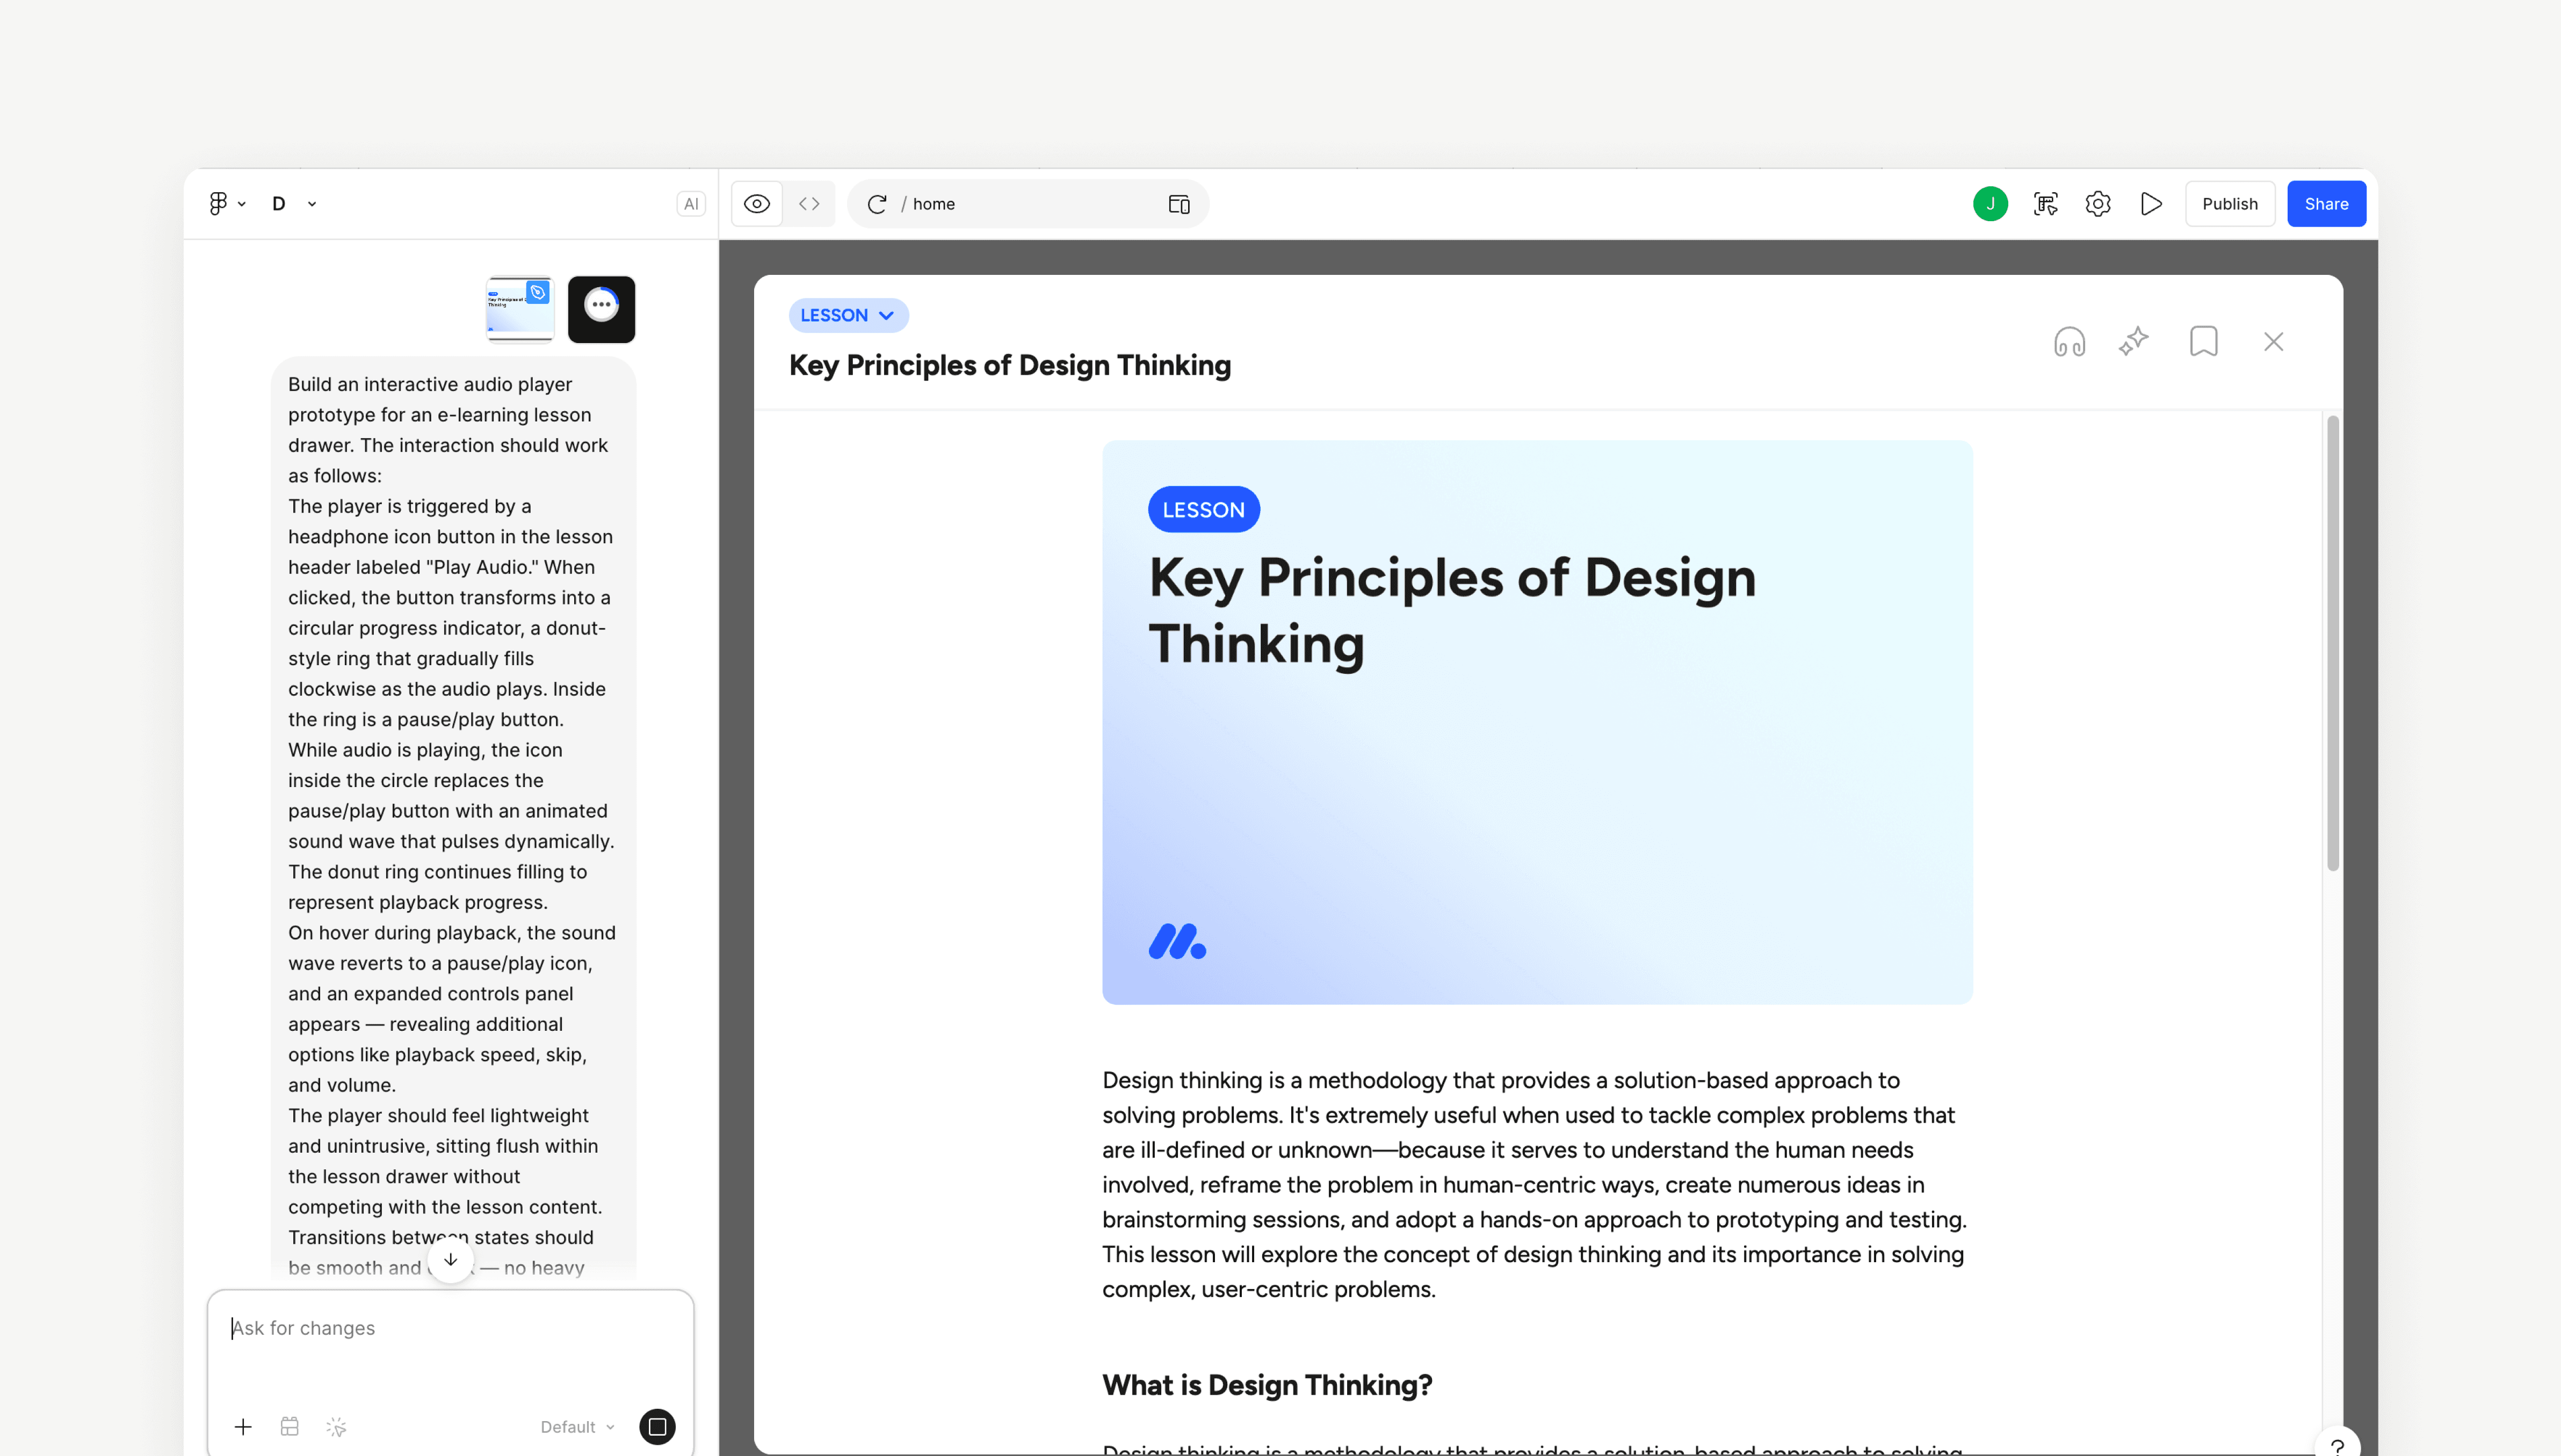Screen dimensions: 2561x1456
Task: Click the sparkle AI icon in lesson header
Action: [x=2134, y=342]
